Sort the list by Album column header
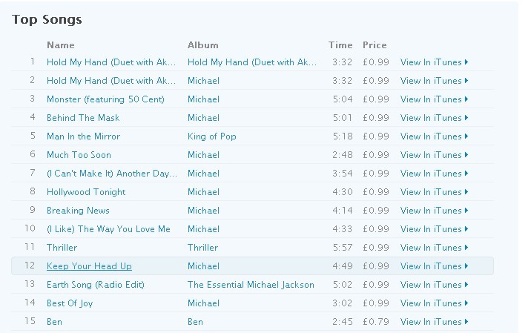The image size is (531, 333). (203, 45)
